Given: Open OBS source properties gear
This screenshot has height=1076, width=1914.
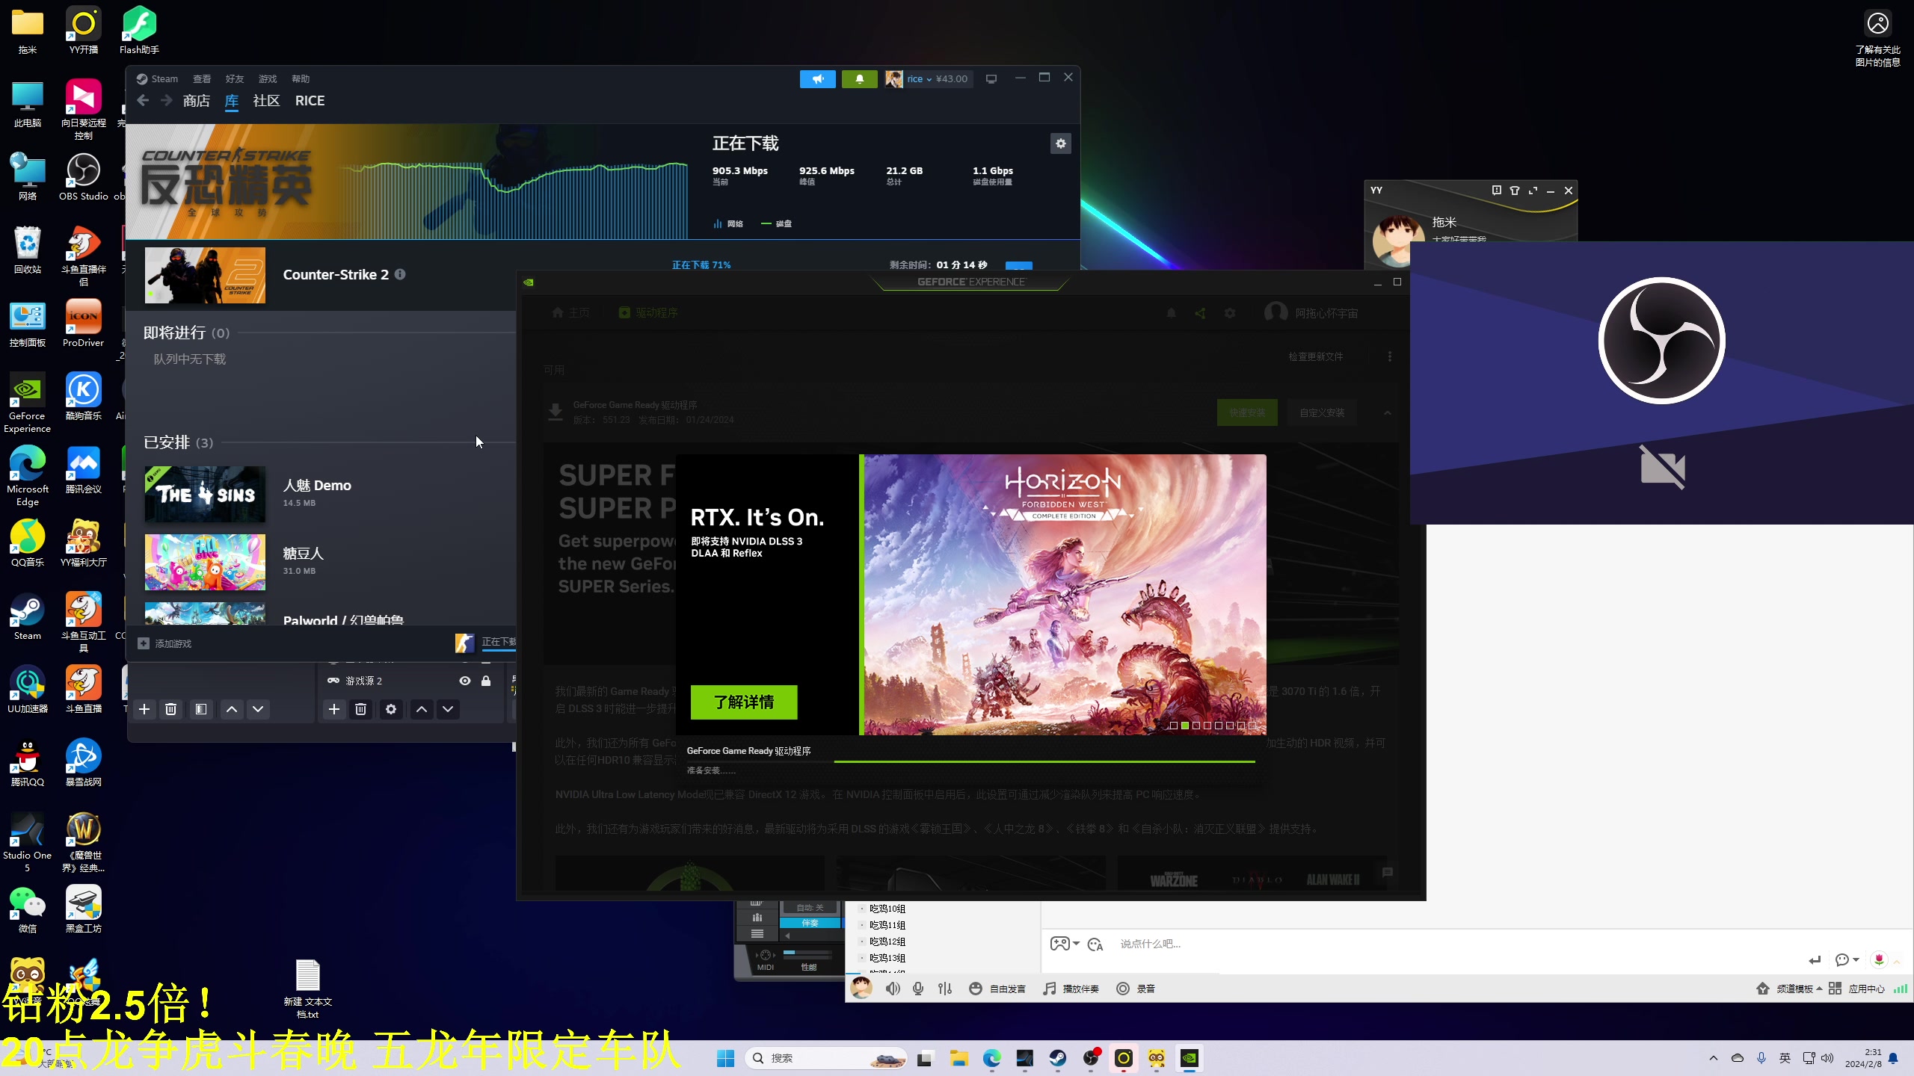Looking at the screenshot, I should pyautogui.click(x=391, y=709).
